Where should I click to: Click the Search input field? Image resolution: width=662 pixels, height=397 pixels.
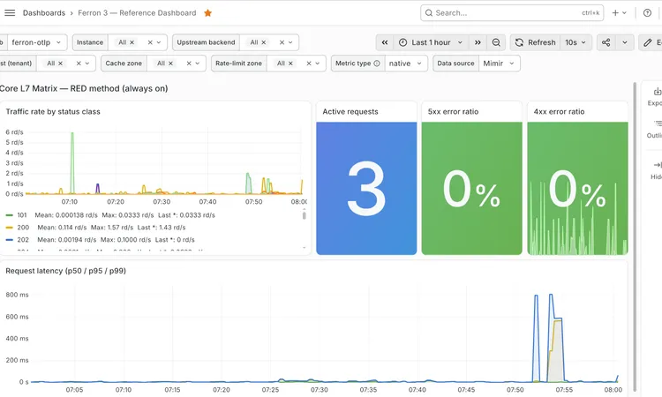(x=512, y=13)
